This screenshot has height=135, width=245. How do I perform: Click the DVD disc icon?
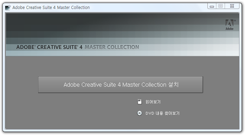[x=139, y=113]
